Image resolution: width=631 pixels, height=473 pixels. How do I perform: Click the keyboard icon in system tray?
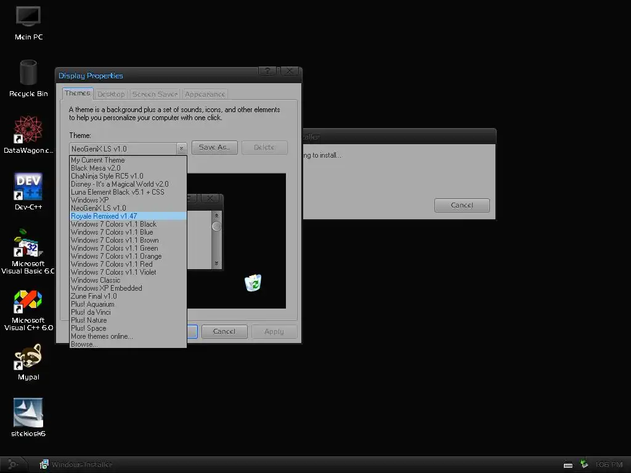(x=568, y=465)
